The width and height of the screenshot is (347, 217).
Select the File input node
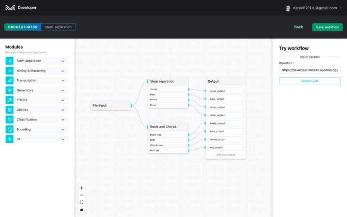click(111, 105)
